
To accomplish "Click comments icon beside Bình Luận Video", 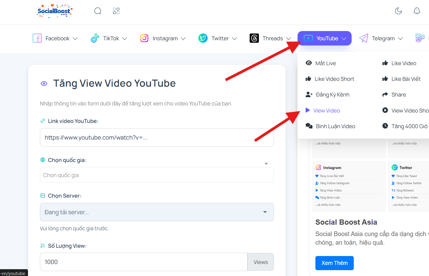I will (x=309, y=126).
